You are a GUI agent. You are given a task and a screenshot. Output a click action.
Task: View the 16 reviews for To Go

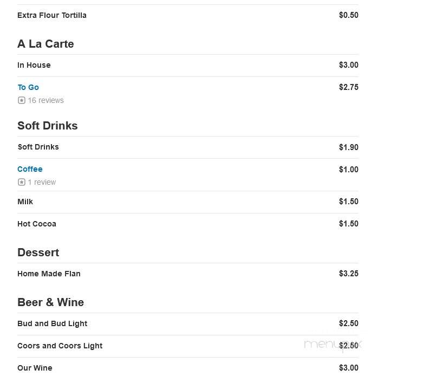[45, 100]
